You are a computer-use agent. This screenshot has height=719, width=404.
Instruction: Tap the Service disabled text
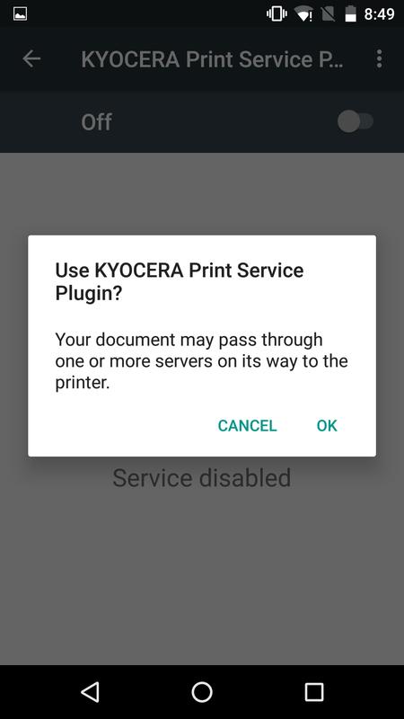(x=201, y=478)
